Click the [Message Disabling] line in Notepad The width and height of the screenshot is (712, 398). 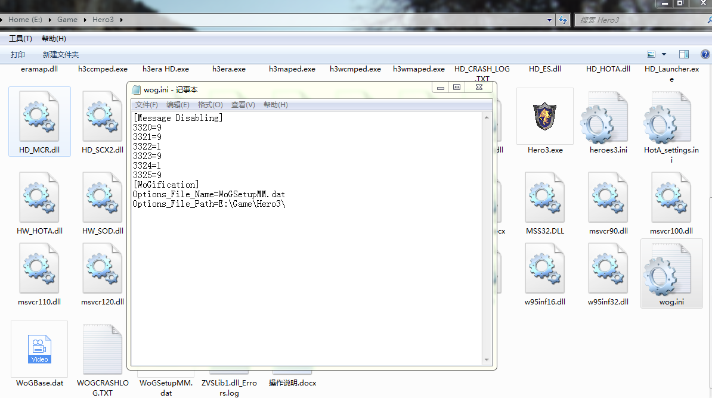[x=178, y=118]
